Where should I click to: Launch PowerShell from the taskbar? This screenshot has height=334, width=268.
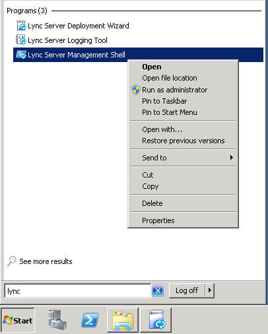(90, 320)
